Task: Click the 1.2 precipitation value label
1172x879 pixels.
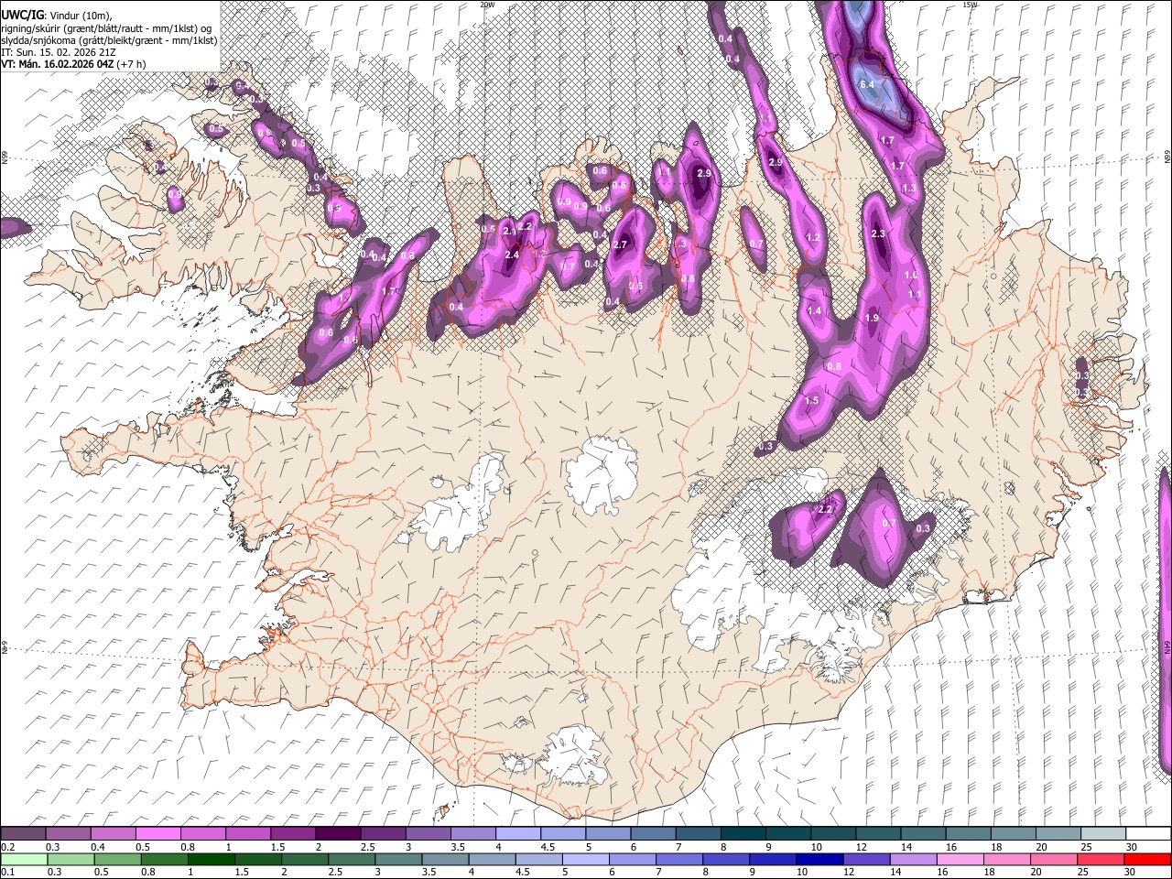Action: pos(812,238)
